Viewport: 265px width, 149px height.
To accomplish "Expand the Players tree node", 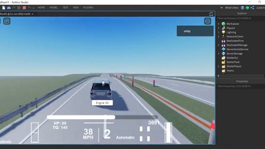I will (219, 28).
